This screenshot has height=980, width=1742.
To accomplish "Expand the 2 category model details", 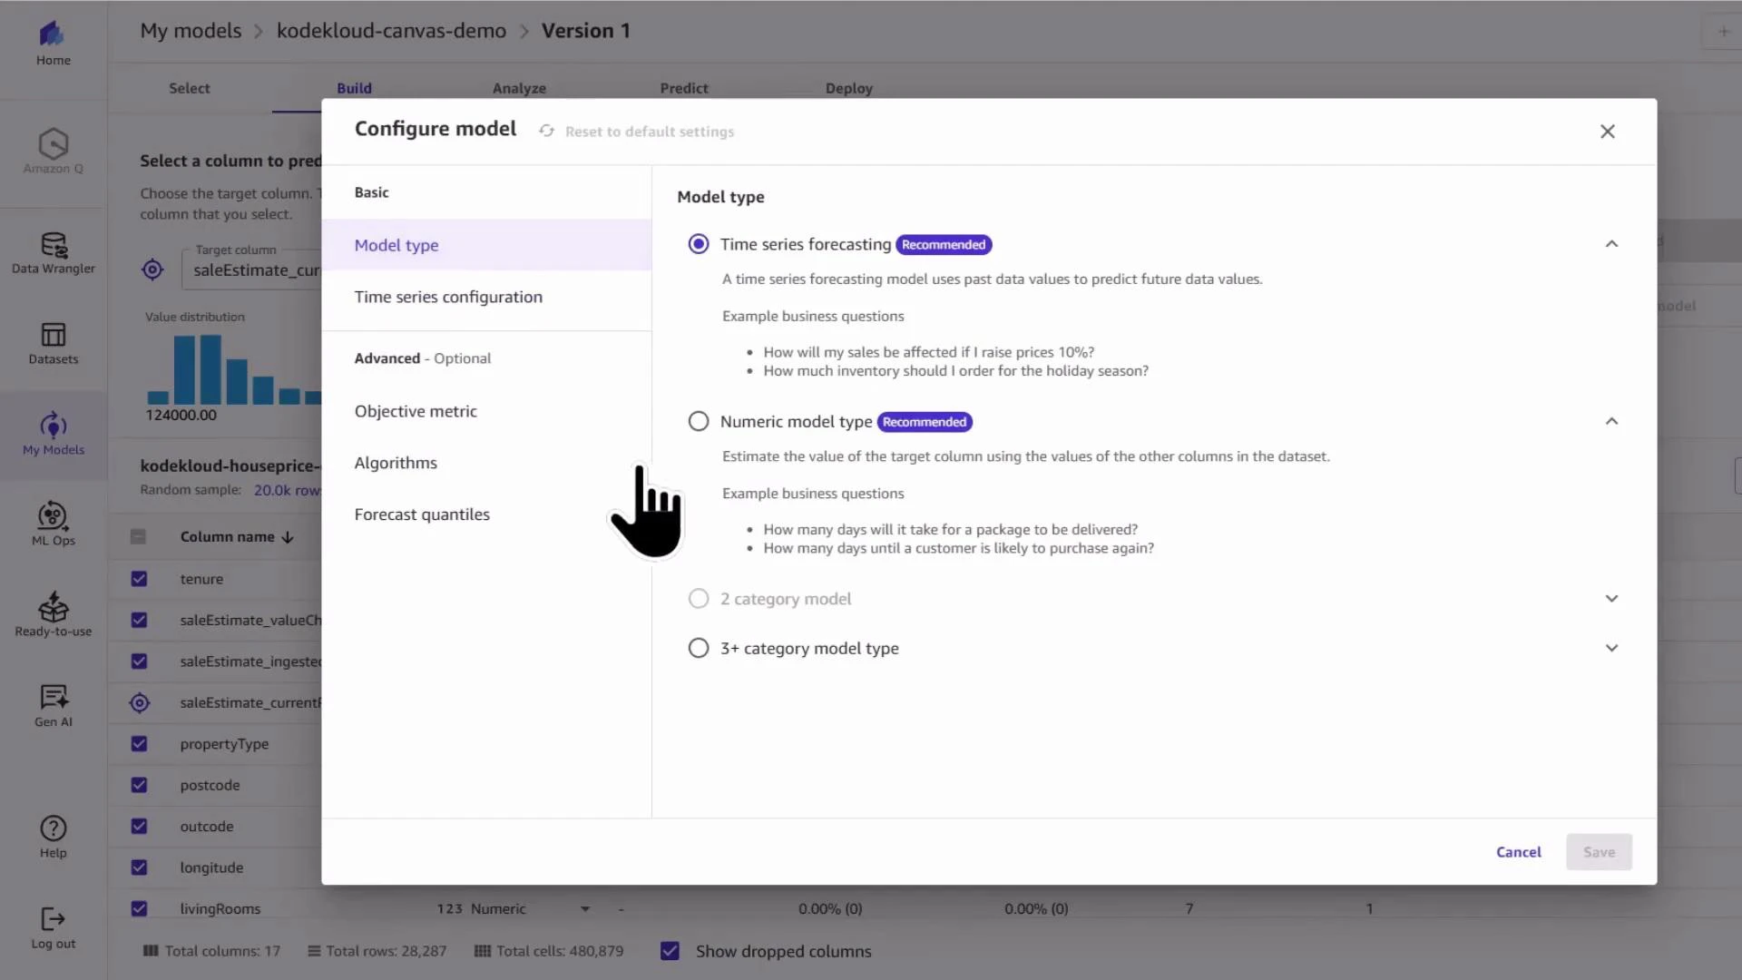I will click(x=1611, y=598).
